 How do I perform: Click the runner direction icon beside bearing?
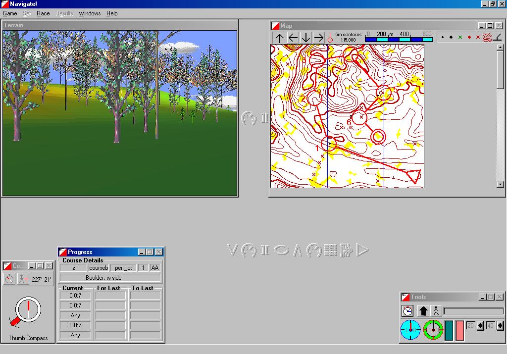(x=23, y=279)
